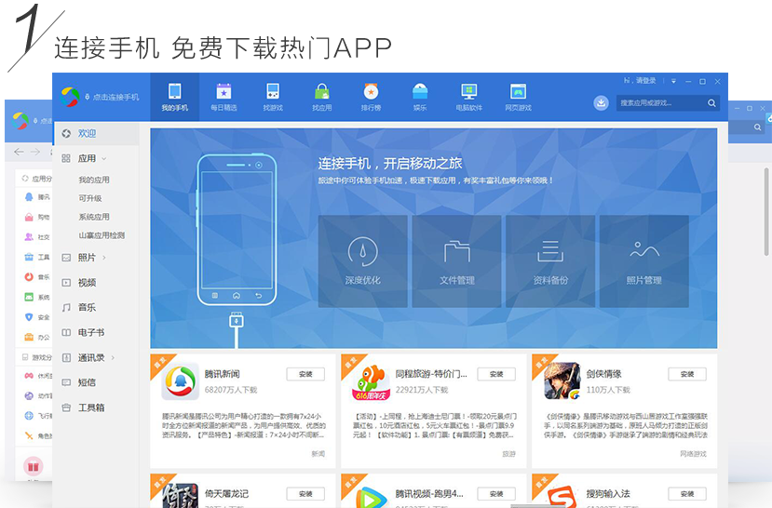Screen dimensions: 772x508
Task: Open the title bar dropdown menu arrow
Action: point(673,81)
